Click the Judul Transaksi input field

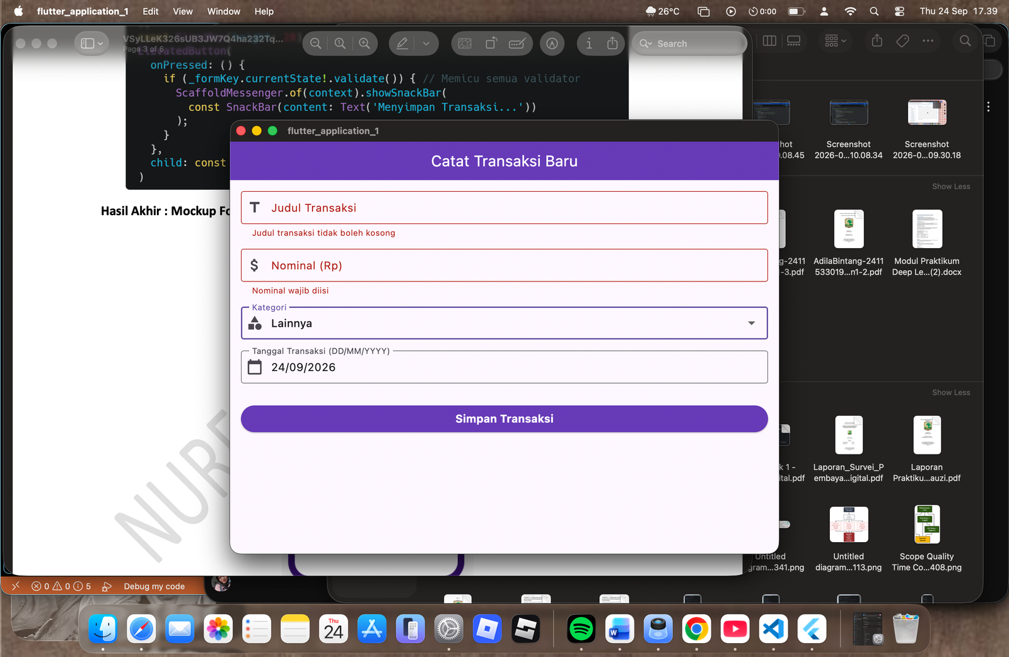tap(504, 208)
